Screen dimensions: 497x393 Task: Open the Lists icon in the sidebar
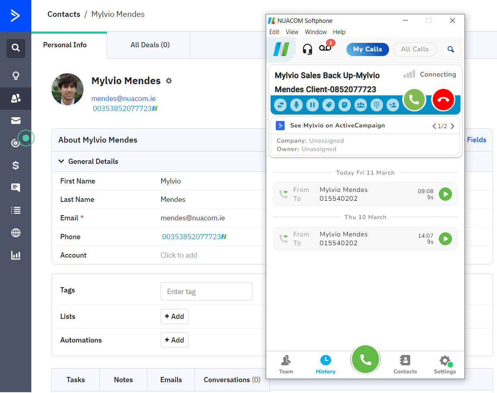coord(16,210)
